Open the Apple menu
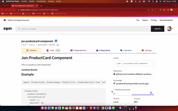178x111 pixels. tap(3, 1)
